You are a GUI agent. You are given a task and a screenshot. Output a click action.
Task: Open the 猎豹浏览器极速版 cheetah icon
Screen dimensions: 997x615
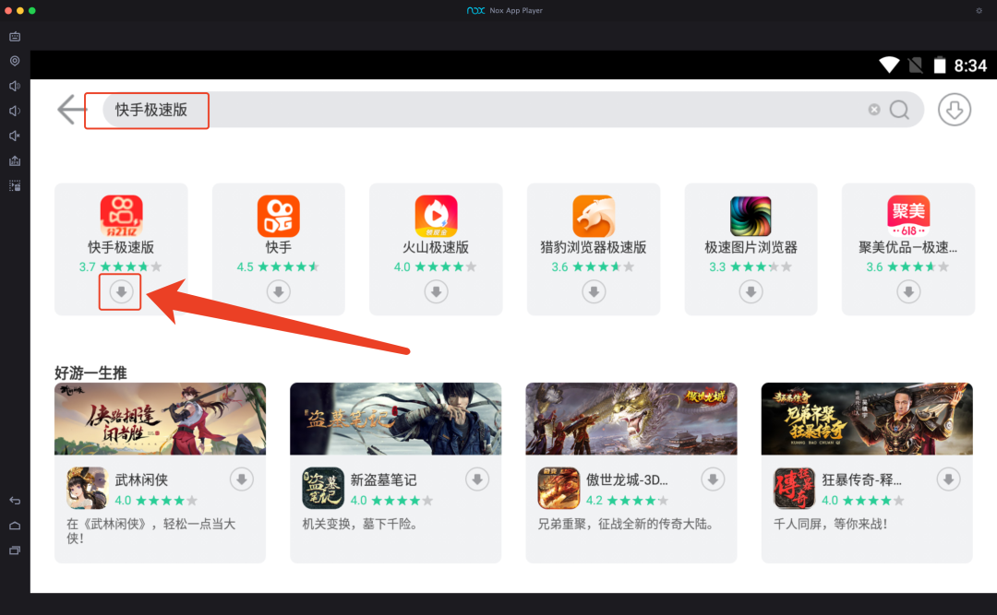pos(594,216)
